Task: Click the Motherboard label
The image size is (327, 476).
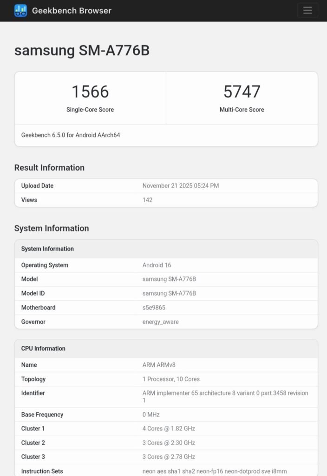Action: 38,308
